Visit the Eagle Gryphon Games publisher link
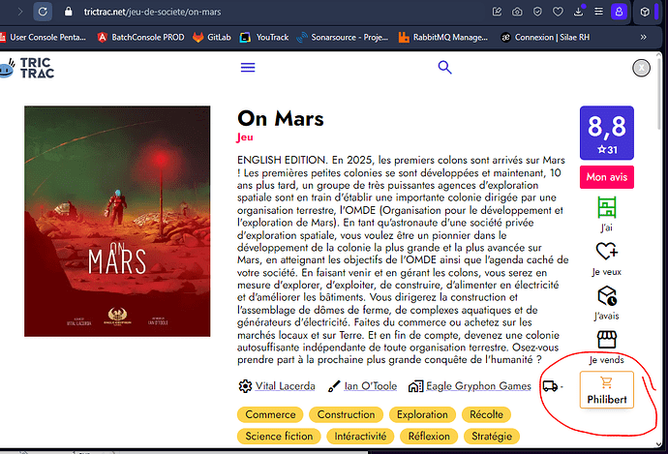The height and width of the screenshot is (454, 668). (480, 386)
